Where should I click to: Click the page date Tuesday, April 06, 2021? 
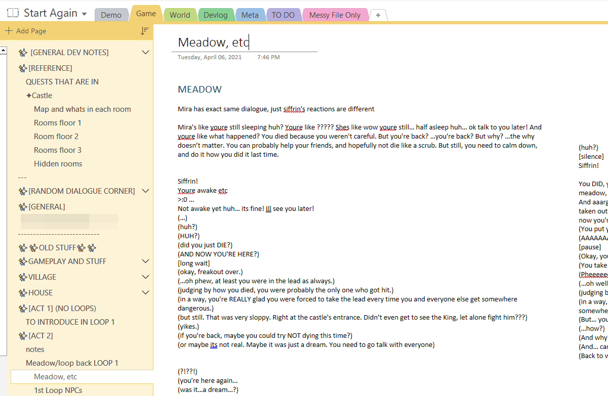[x=210, y=57]
